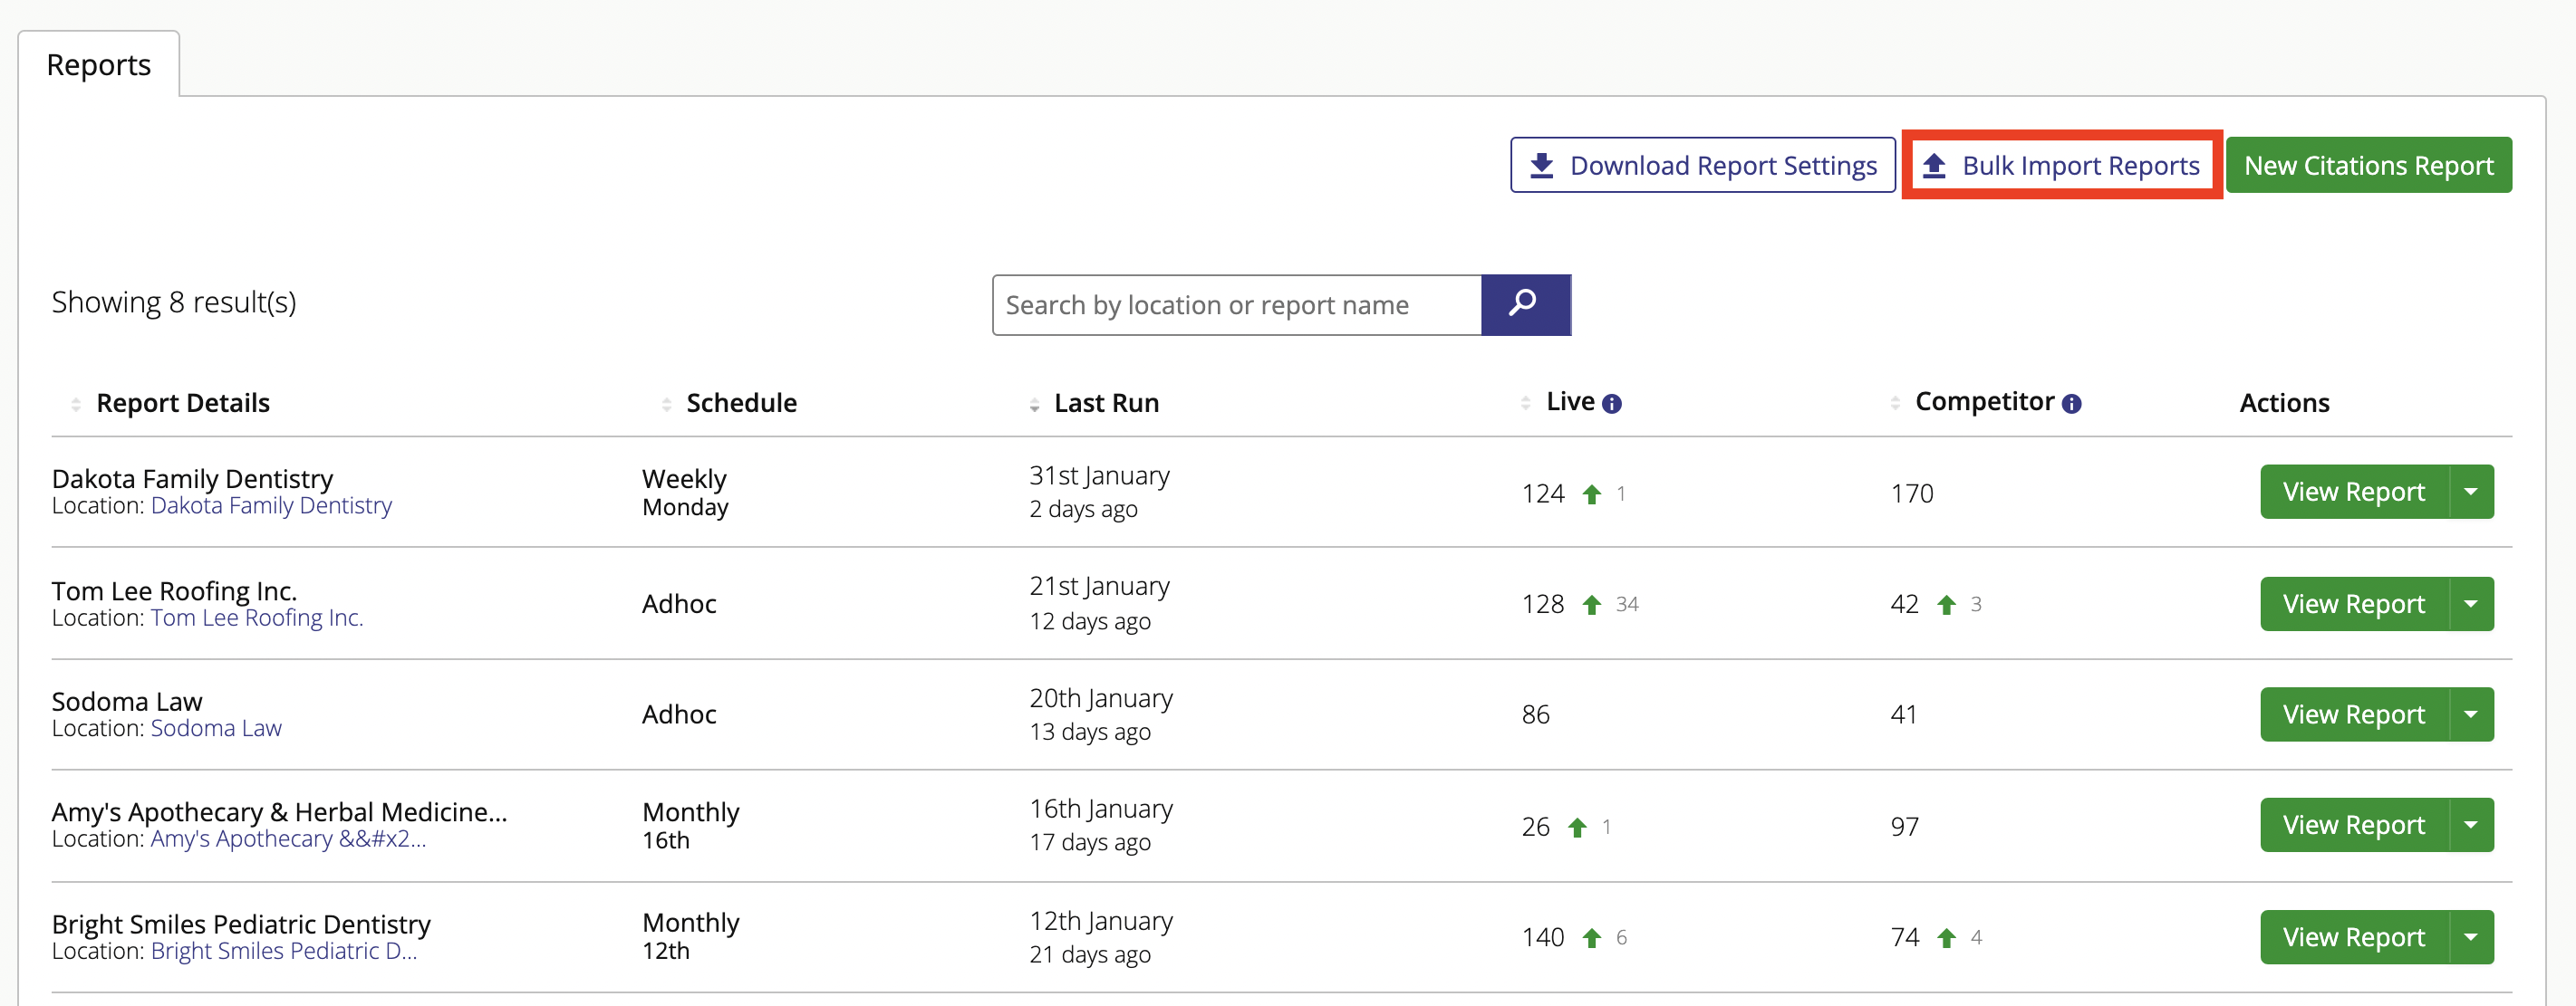Click the Actions column header
Screen dimensions: 2576x1006
[2284, 404]
